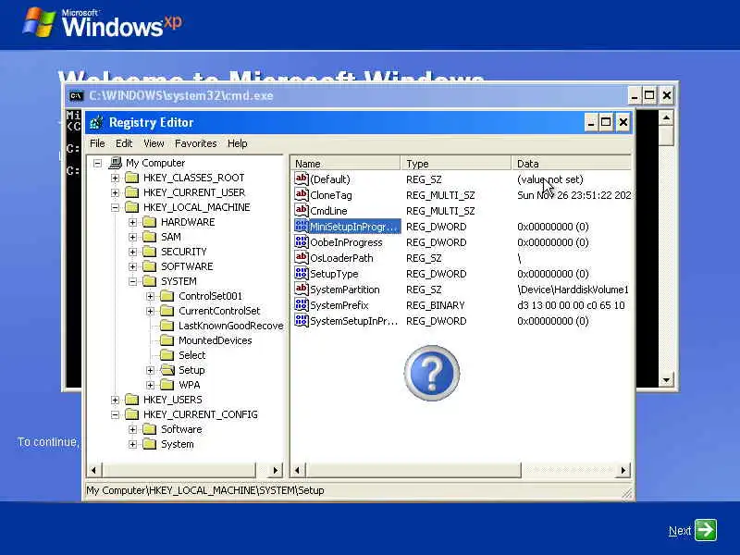Click cmd.exe window scroll down arrow
Image resolution: width=740 pixels, height=555 pixels.
tap(666, 380)
